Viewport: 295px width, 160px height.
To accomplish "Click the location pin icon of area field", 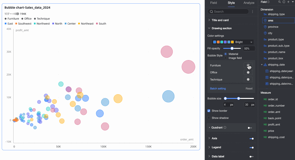I will click(x=265, y=20).
